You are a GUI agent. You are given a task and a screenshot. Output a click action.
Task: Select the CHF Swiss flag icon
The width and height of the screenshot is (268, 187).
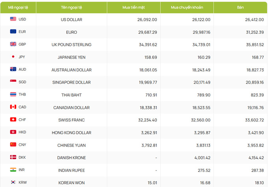pos(13,119)
